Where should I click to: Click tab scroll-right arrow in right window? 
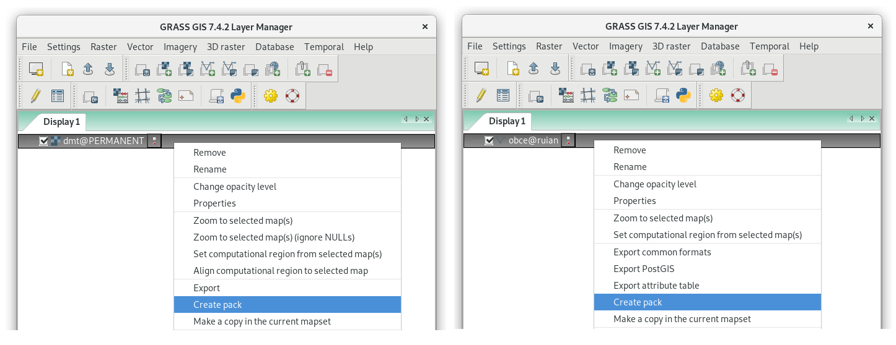(x=863, y=119)
